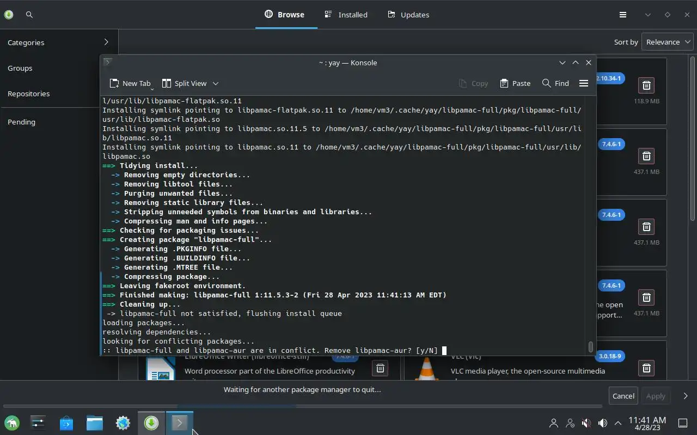Launch the globe with gear icon in taskbar
697x435 pixels.
[123, 422]
